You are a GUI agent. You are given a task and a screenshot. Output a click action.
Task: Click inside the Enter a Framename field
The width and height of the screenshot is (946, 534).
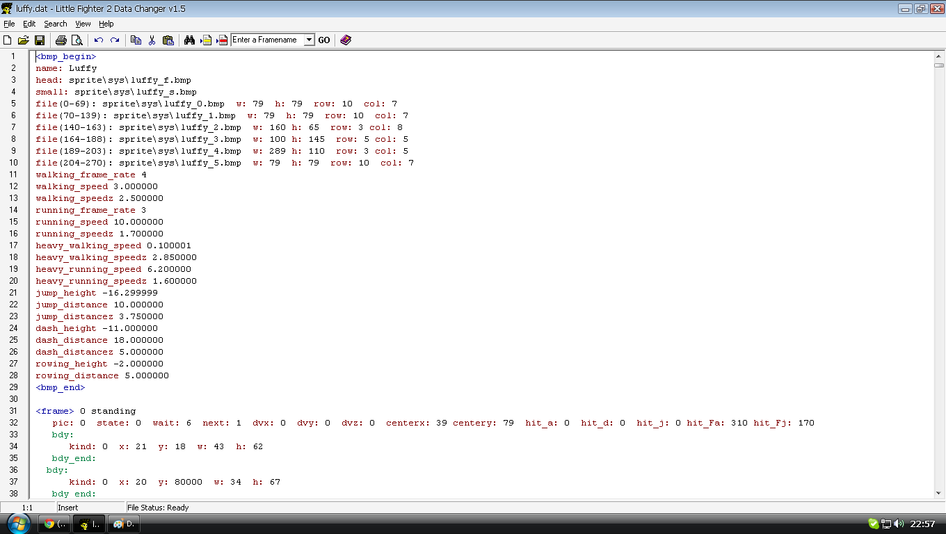point(266,40)
